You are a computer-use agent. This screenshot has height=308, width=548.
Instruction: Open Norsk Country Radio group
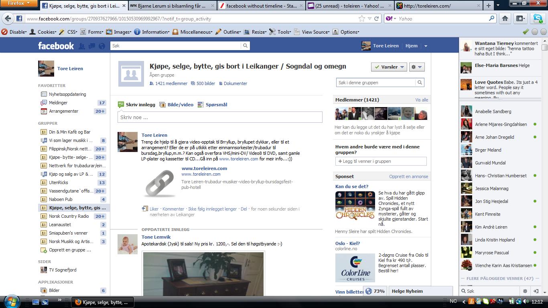(69, 216)
